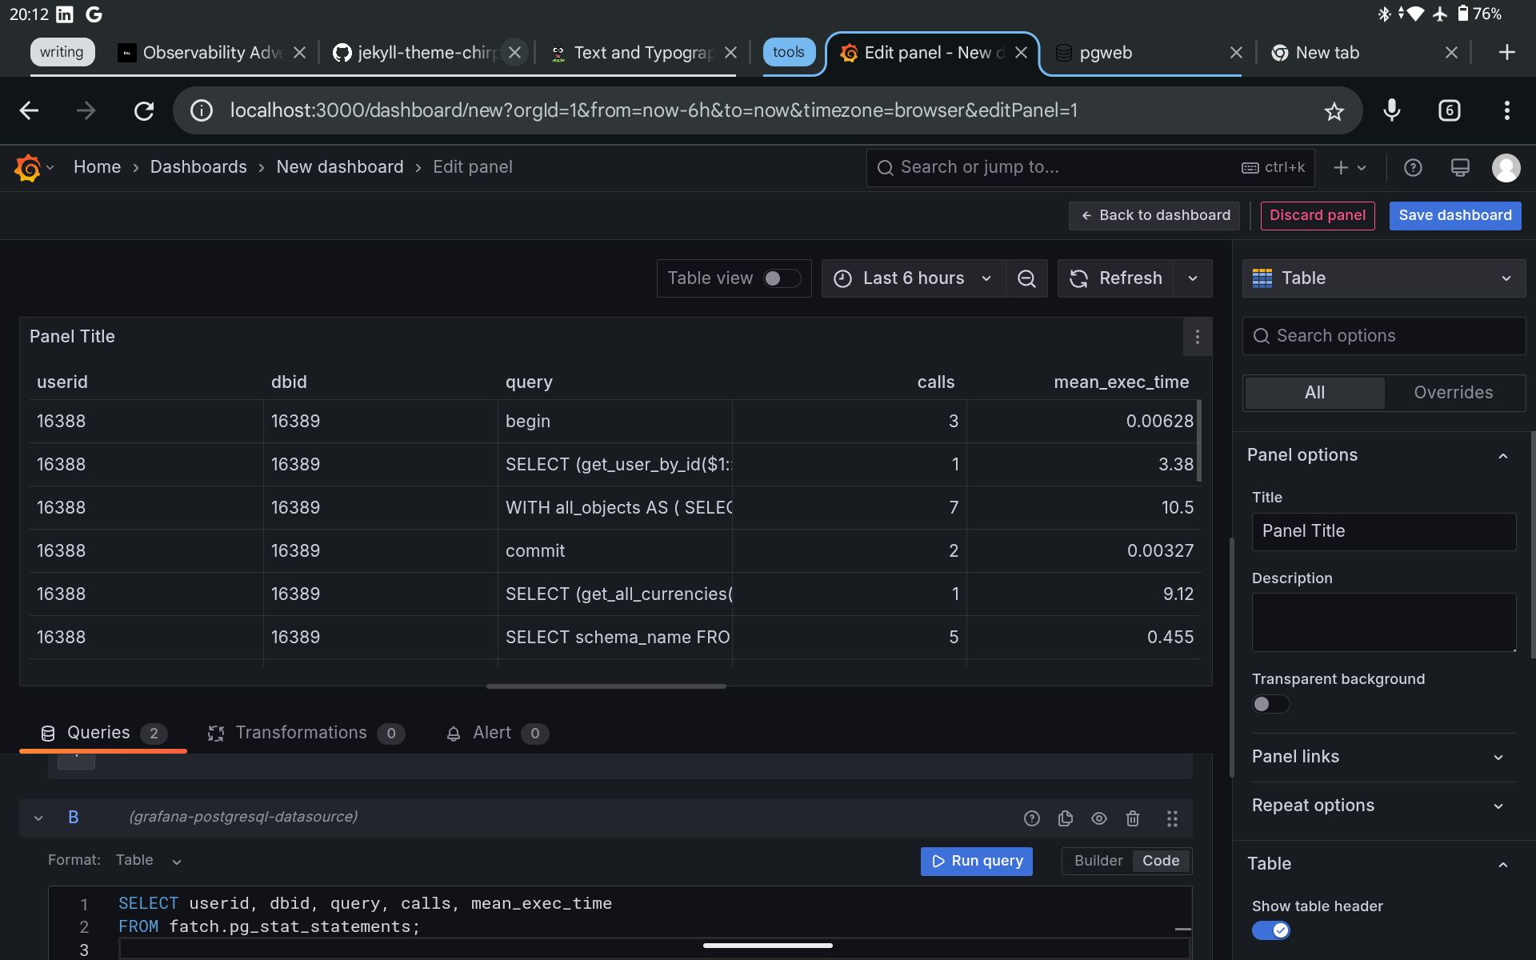Collapse query B with its chevron

(x=38, y=817)
